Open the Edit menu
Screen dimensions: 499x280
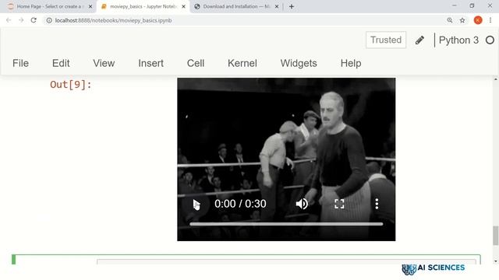(61, 63)
